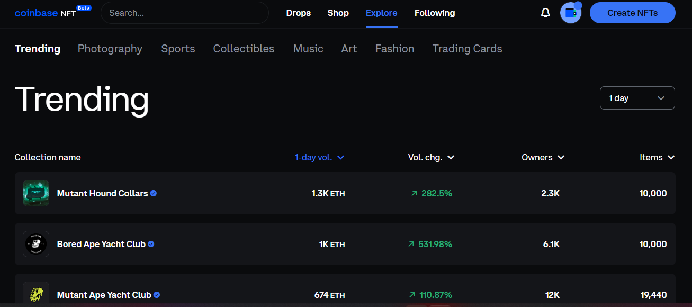Switch to the Art tab
The image size is (692, 307).
349,49
